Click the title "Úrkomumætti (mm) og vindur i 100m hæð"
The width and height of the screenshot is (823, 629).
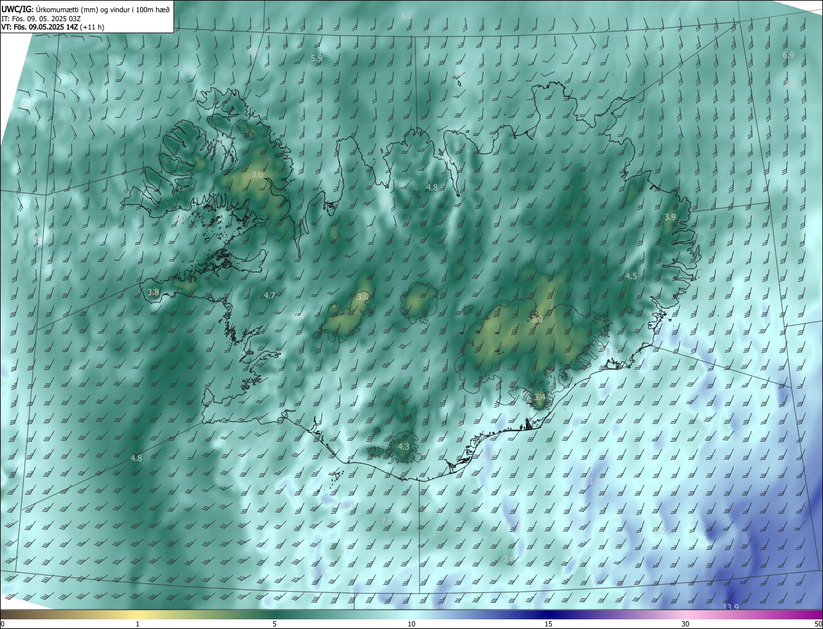pos(102,8)
